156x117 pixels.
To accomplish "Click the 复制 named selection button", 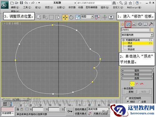I will 131,92.
